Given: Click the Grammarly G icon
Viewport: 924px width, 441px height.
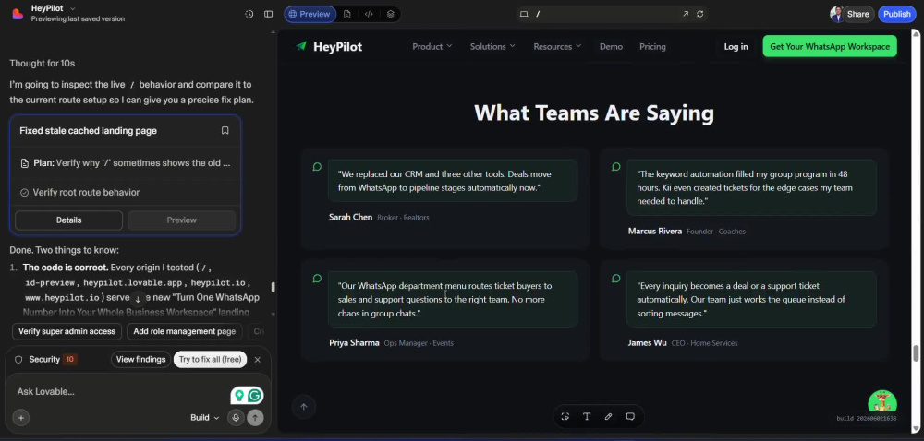Looking at the screenshot, I should tap(255, 396).
